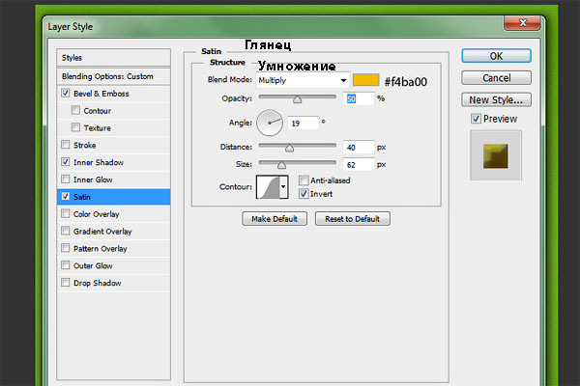Viewport: 580px width, 386px height.
Task: Open the contour picker arrow
Action: click(x=283, y=187)
